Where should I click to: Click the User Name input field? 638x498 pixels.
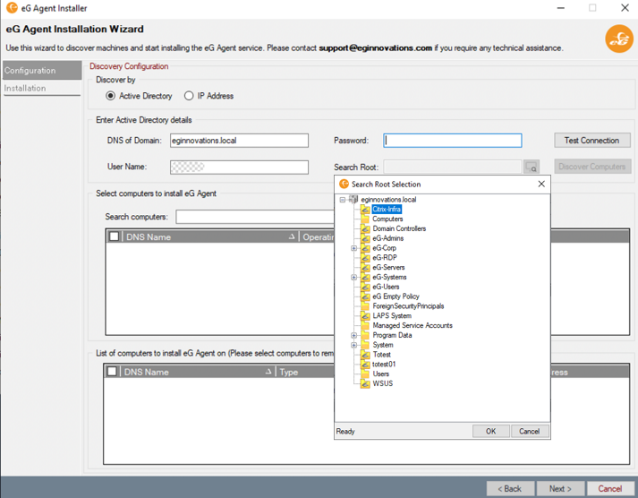(239, 167)
